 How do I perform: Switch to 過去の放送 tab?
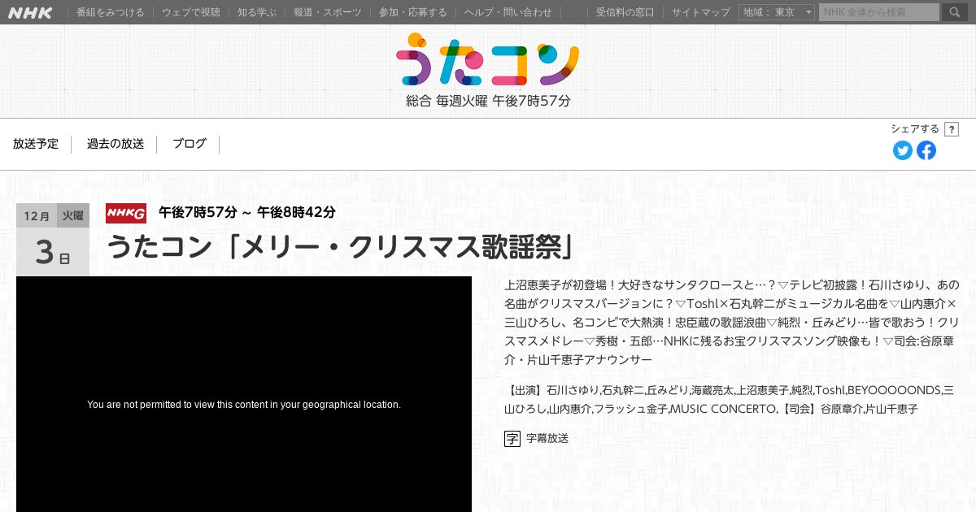[115, 144]
